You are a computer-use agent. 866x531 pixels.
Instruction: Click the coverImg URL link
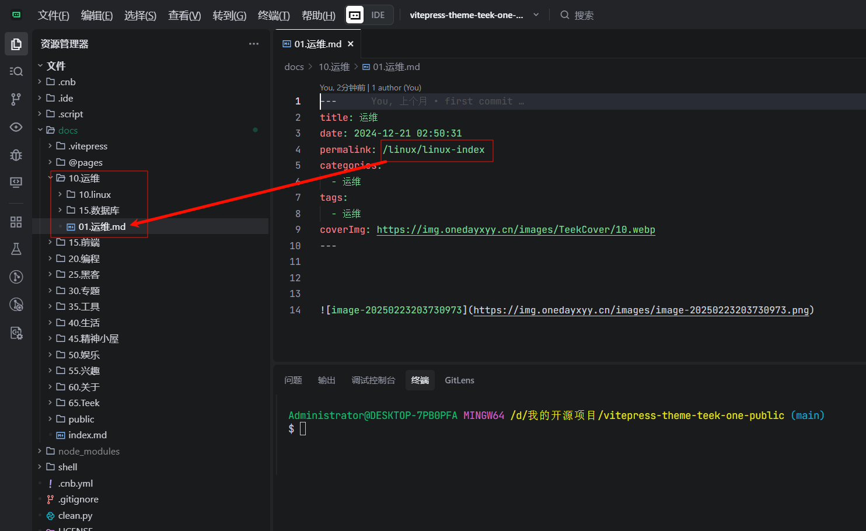tap(515, 230)
